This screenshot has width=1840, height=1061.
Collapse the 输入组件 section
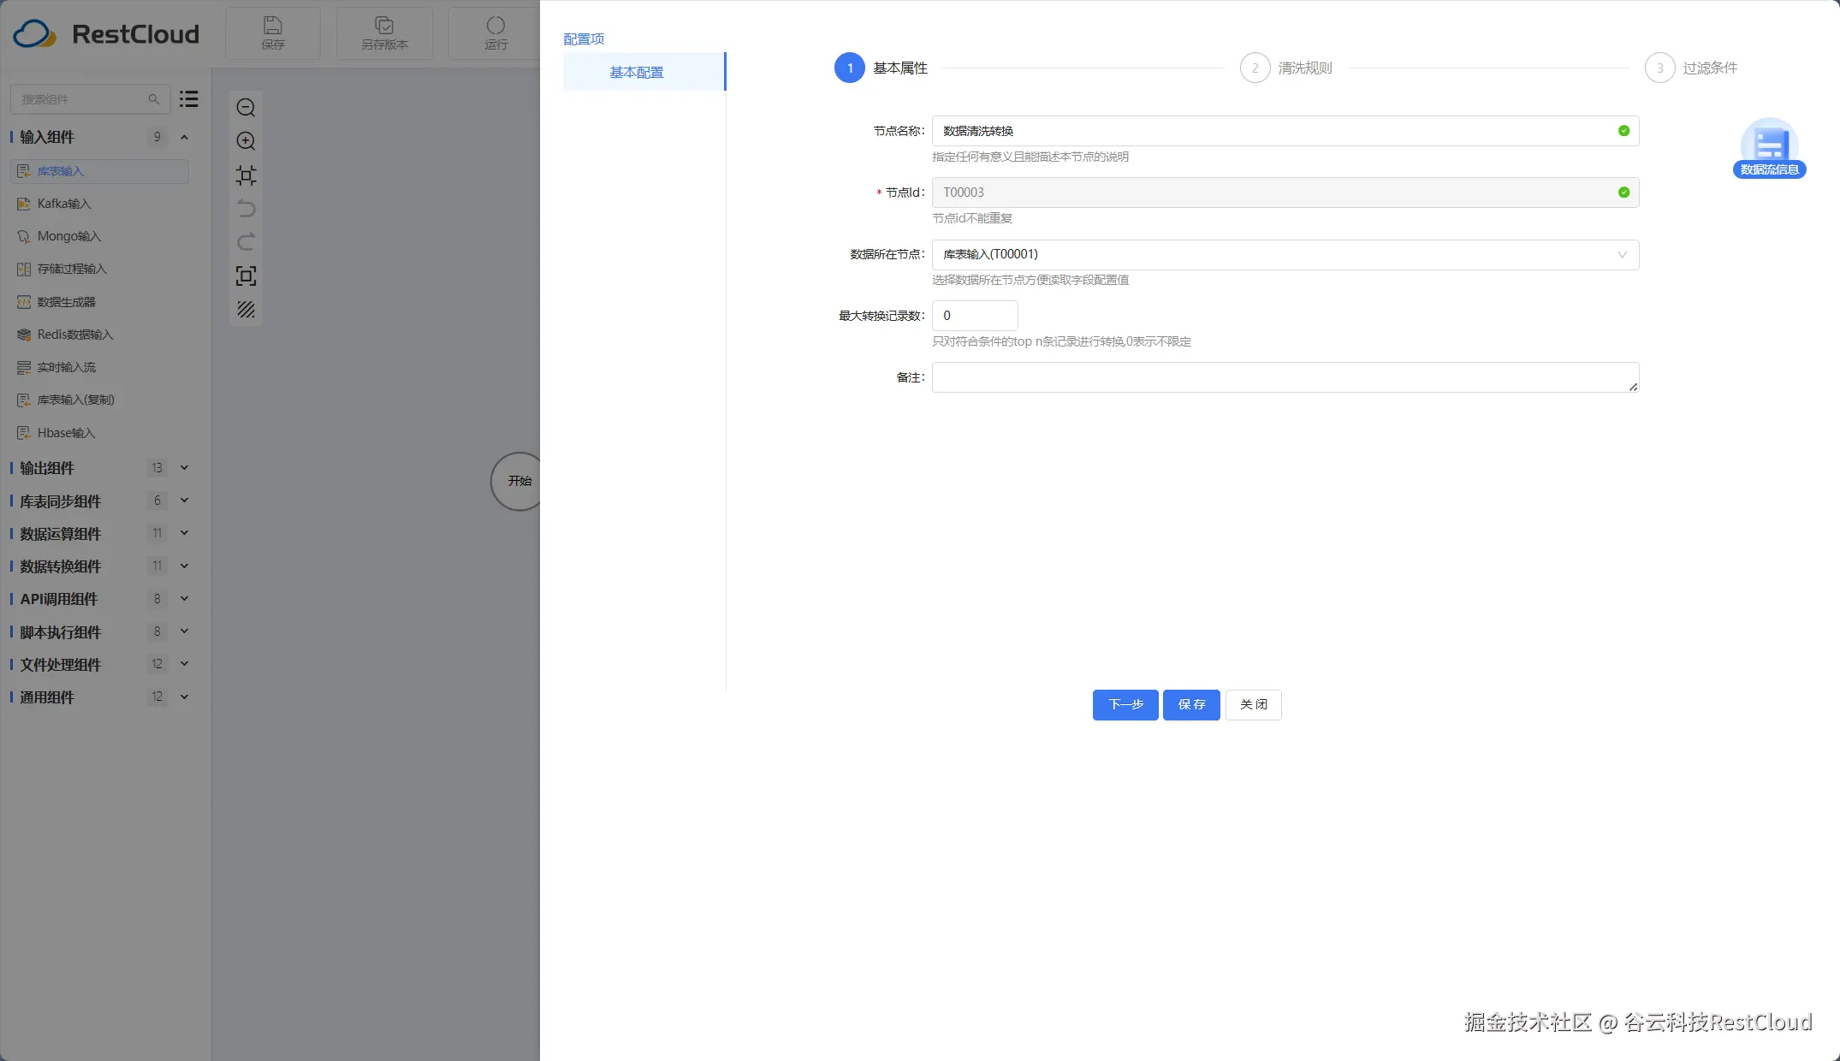pyautogui.click(x=184, y=137)
